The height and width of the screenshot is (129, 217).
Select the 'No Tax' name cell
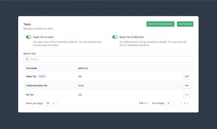(30, 95)
